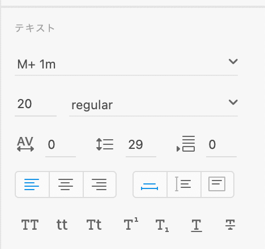Center align the text

66,184
